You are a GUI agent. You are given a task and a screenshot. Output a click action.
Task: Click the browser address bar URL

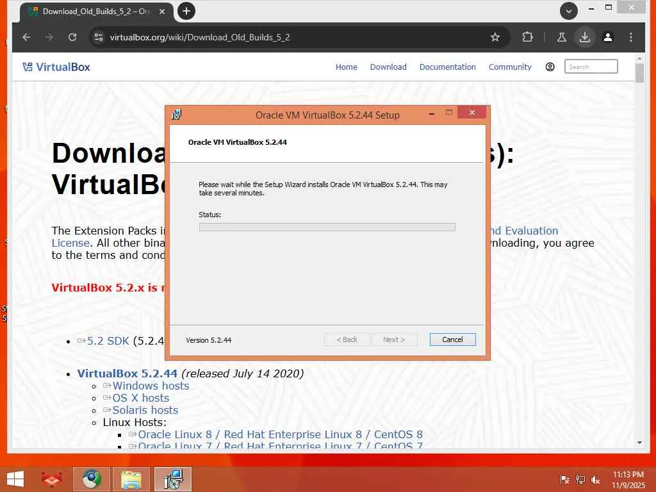pos(200,37)
